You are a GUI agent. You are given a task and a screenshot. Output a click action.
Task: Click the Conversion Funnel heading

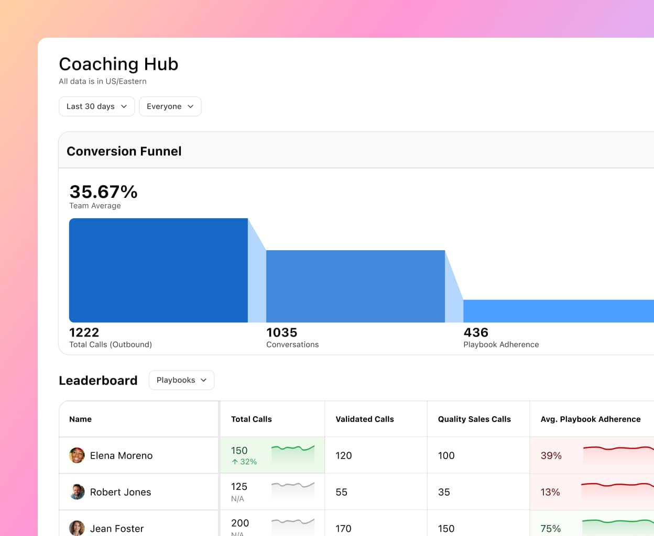124,151
